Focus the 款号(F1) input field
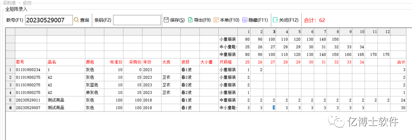412x140 pixels. tap(49, 20)
